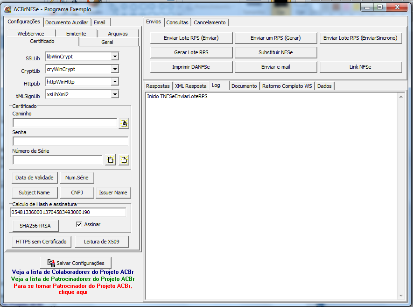Toggle the Assinar checkbox

click(x=79, y=224)
